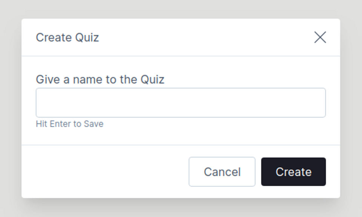Close the Create Quiz dialog with X
The height and width of the screenshot is (217, 362).
click(320, 37)
